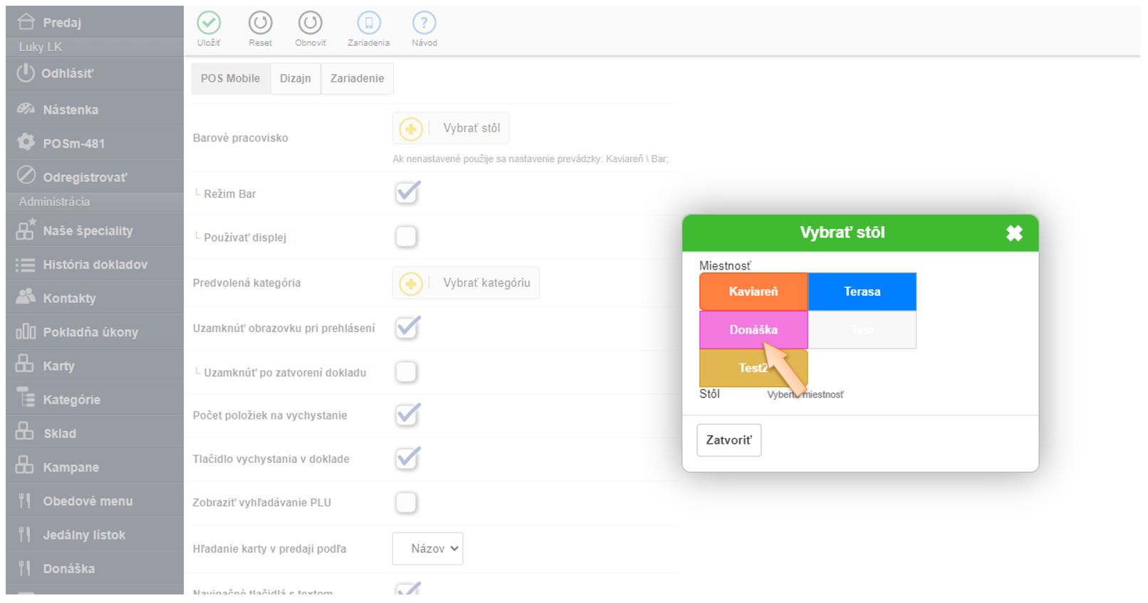
Task: Open História dokladov in sidebar
Action: [95, 265]
